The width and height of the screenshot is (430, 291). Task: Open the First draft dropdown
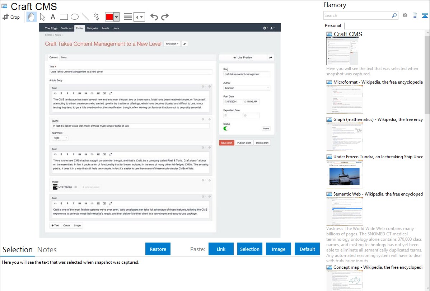(172, 44)
